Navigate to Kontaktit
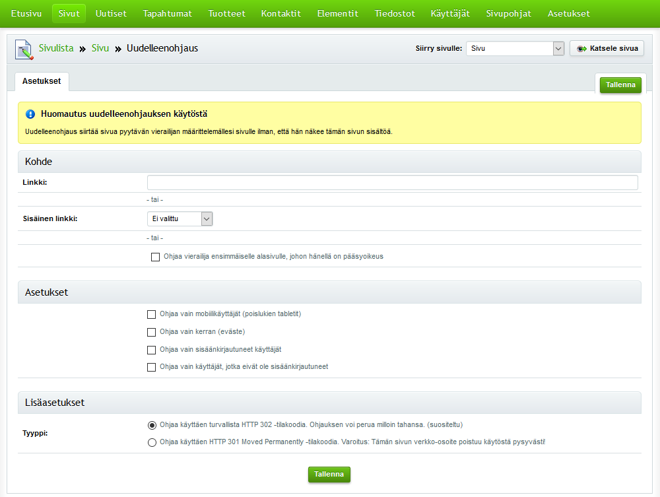The width and height of the screenshot is (660, 497). coord(281,13)
